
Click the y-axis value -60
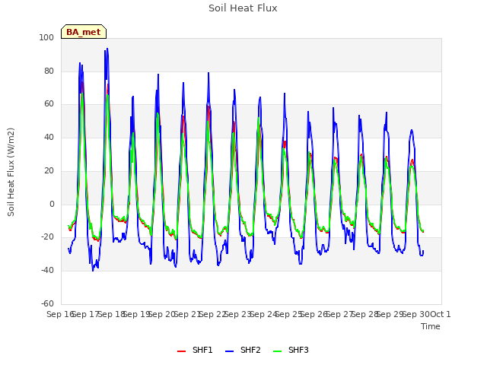47,303
